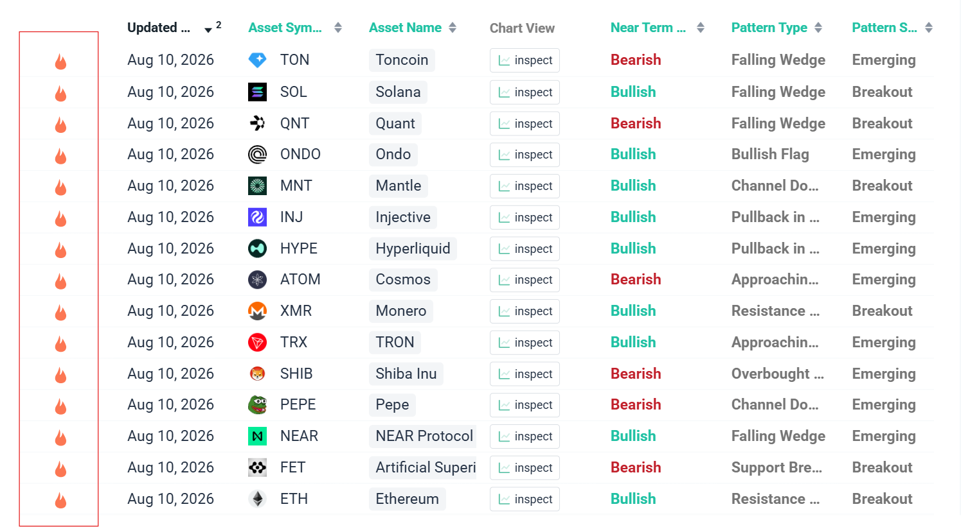961x527 pixels.
Task: Click the NEAR green logo icon
Action: [257, 436]
